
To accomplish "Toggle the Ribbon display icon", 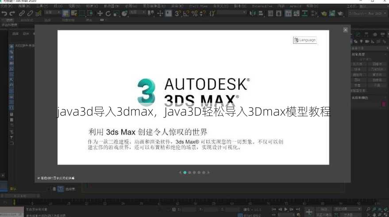I will tap(288, 13).
